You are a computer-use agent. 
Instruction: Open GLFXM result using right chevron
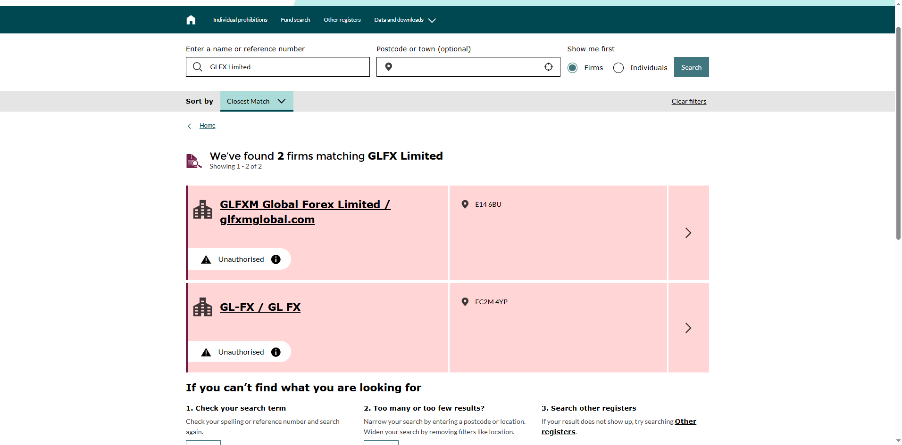pos(688,233)
